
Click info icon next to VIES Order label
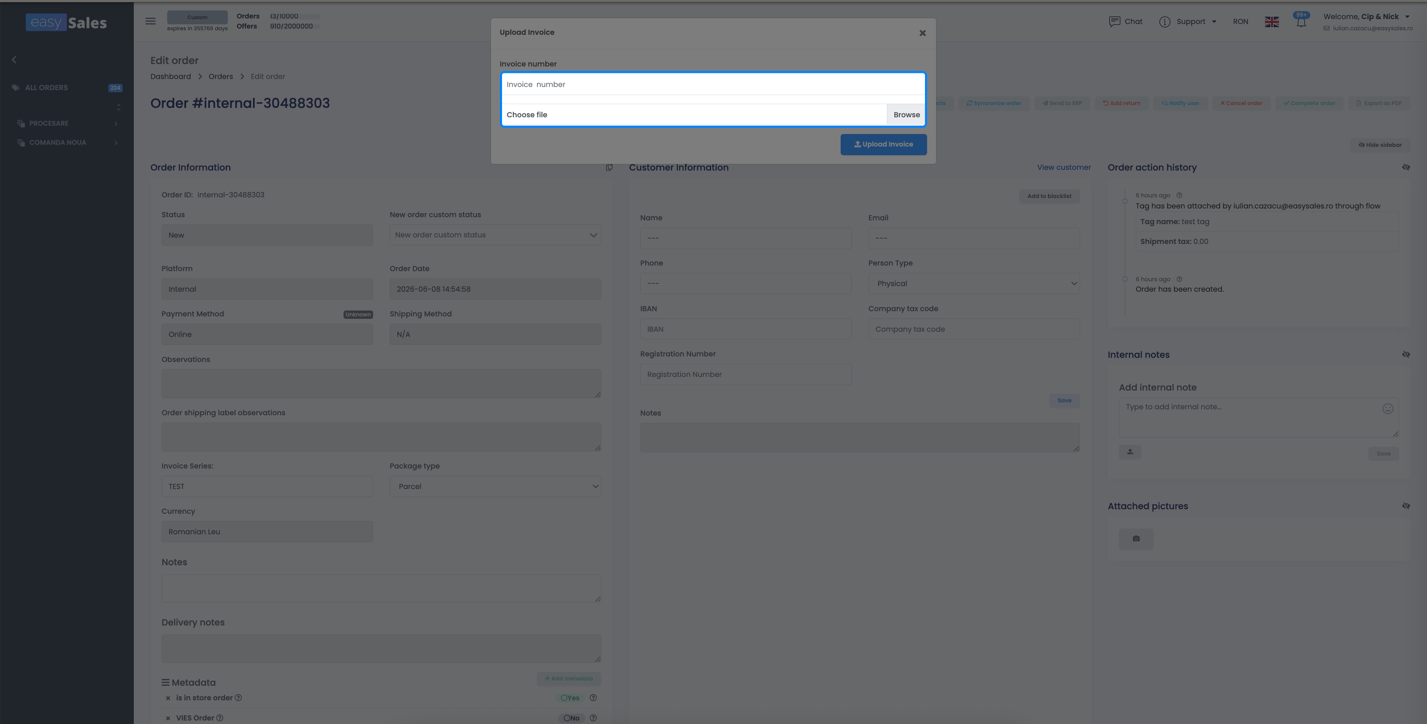coord(219,718)
